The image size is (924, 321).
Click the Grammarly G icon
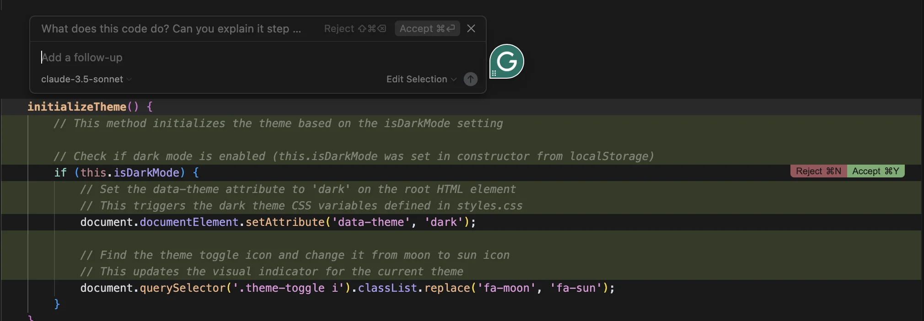(x=507, y=61)
